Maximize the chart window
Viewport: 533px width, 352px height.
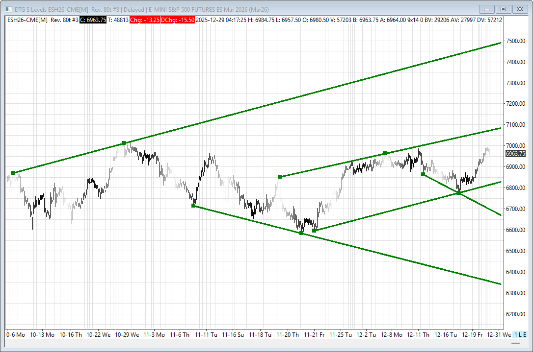click(503, 9)
